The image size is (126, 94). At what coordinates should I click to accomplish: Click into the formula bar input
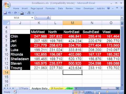pyautogui.click(x=85, y=18)
